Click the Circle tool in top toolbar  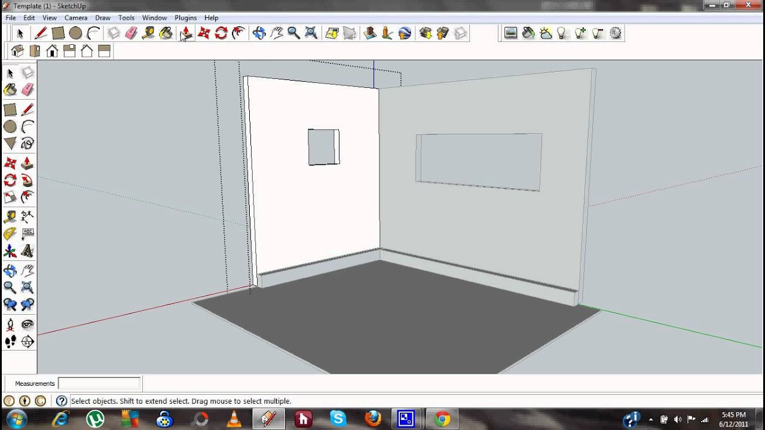pos(75,33)
